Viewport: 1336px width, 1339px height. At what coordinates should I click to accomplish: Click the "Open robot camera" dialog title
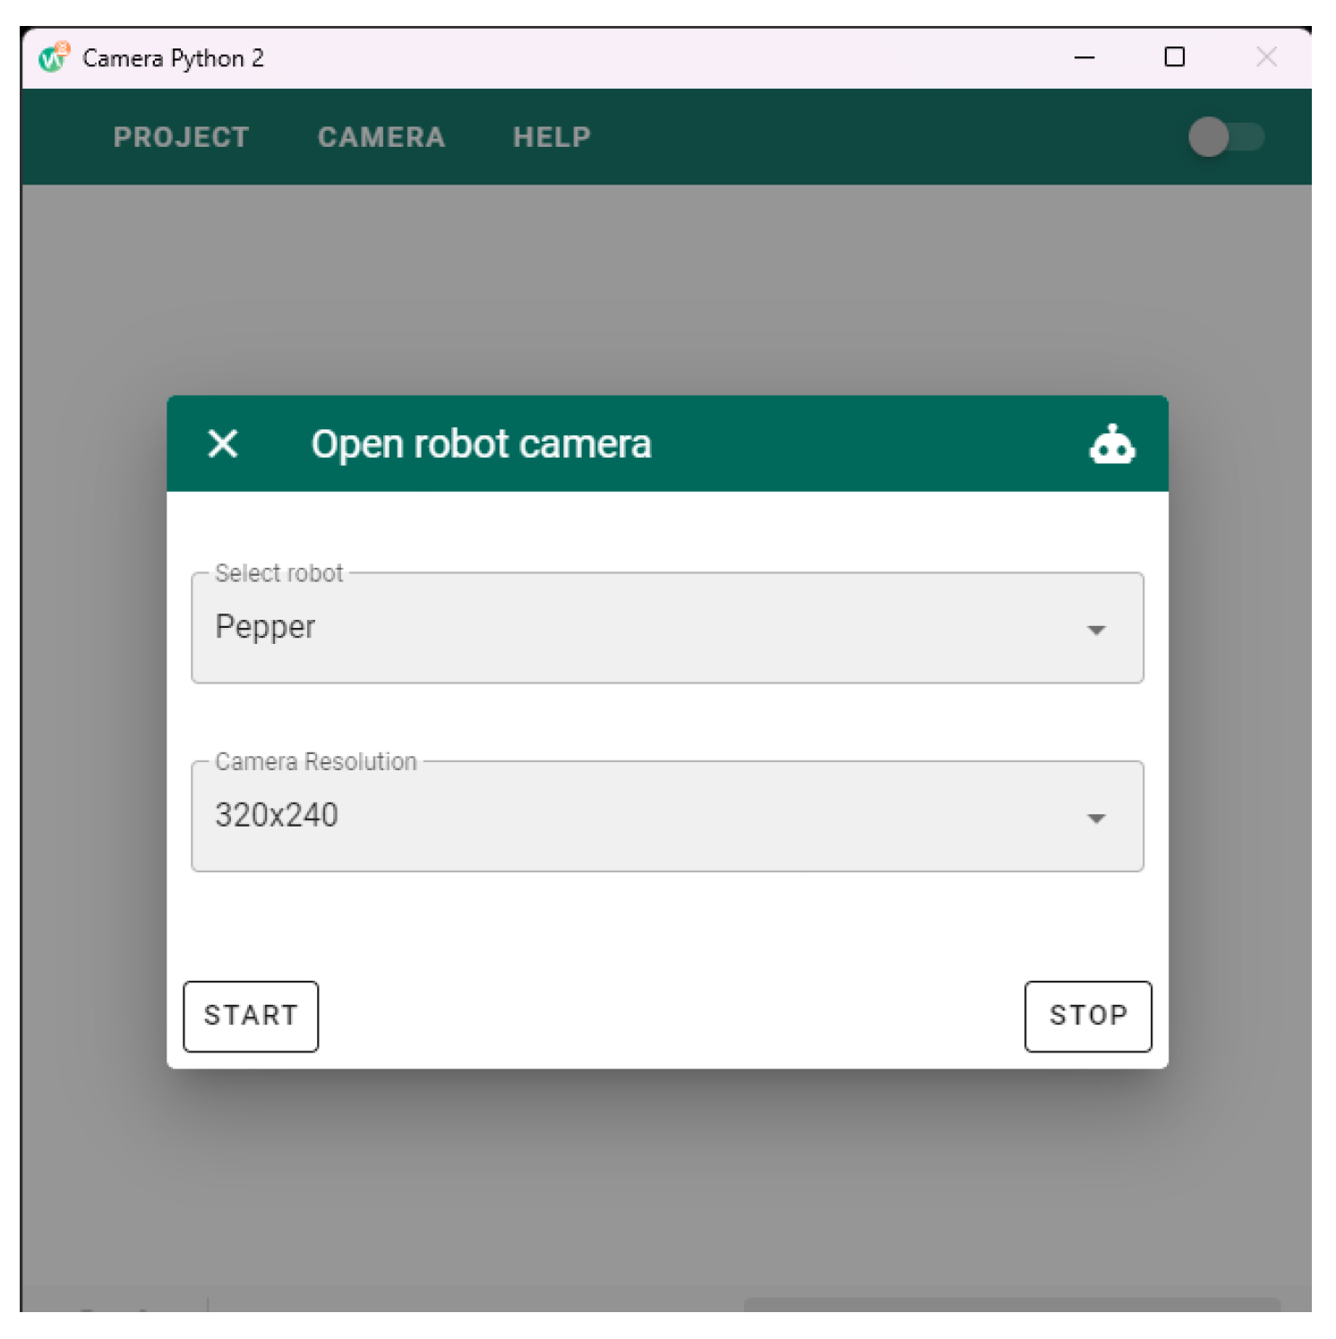pyautogui.click(x=481, y=444)
